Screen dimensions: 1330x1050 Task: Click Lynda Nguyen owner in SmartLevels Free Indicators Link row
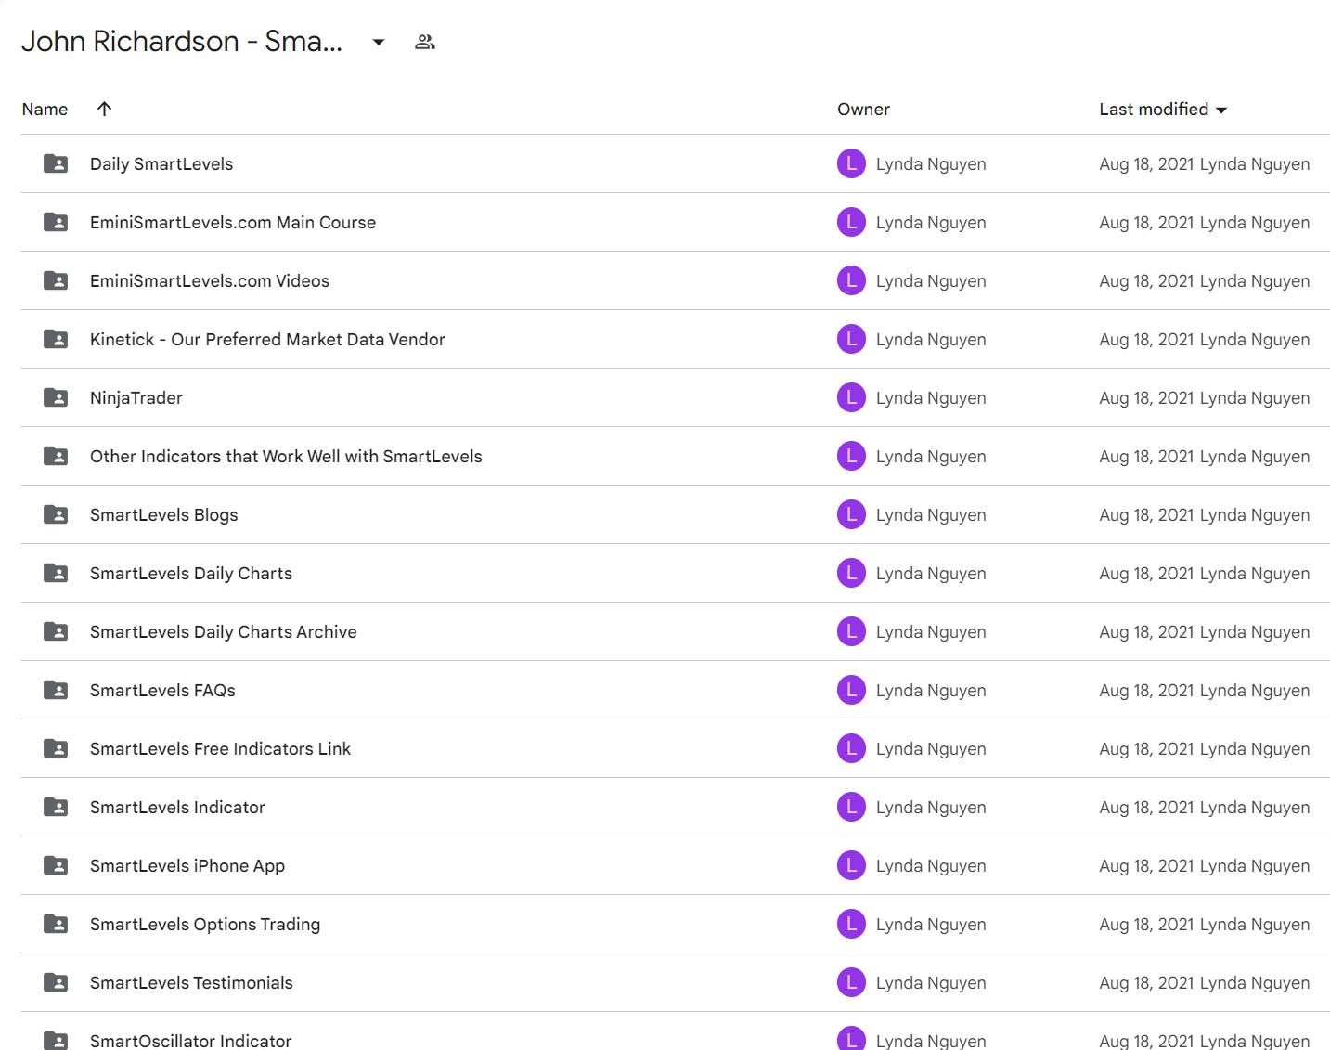click(931, 748)
